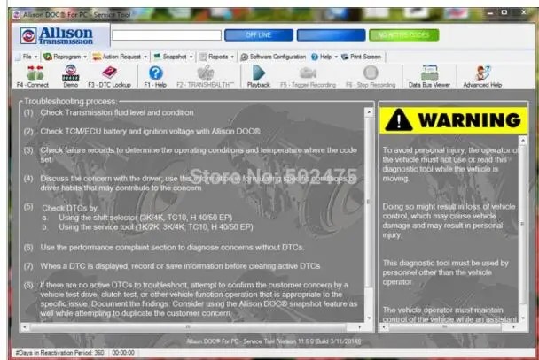Screen dimensions: 539x360
Task: Click the blank blue status indicator
Action: [x=331, y=35]
